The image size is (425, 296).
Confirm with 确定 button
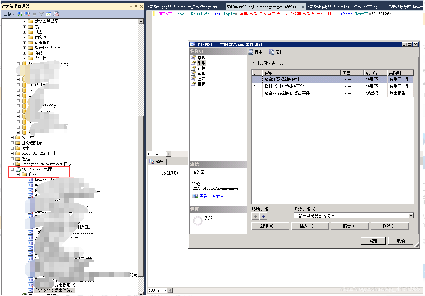pos(373,241)
